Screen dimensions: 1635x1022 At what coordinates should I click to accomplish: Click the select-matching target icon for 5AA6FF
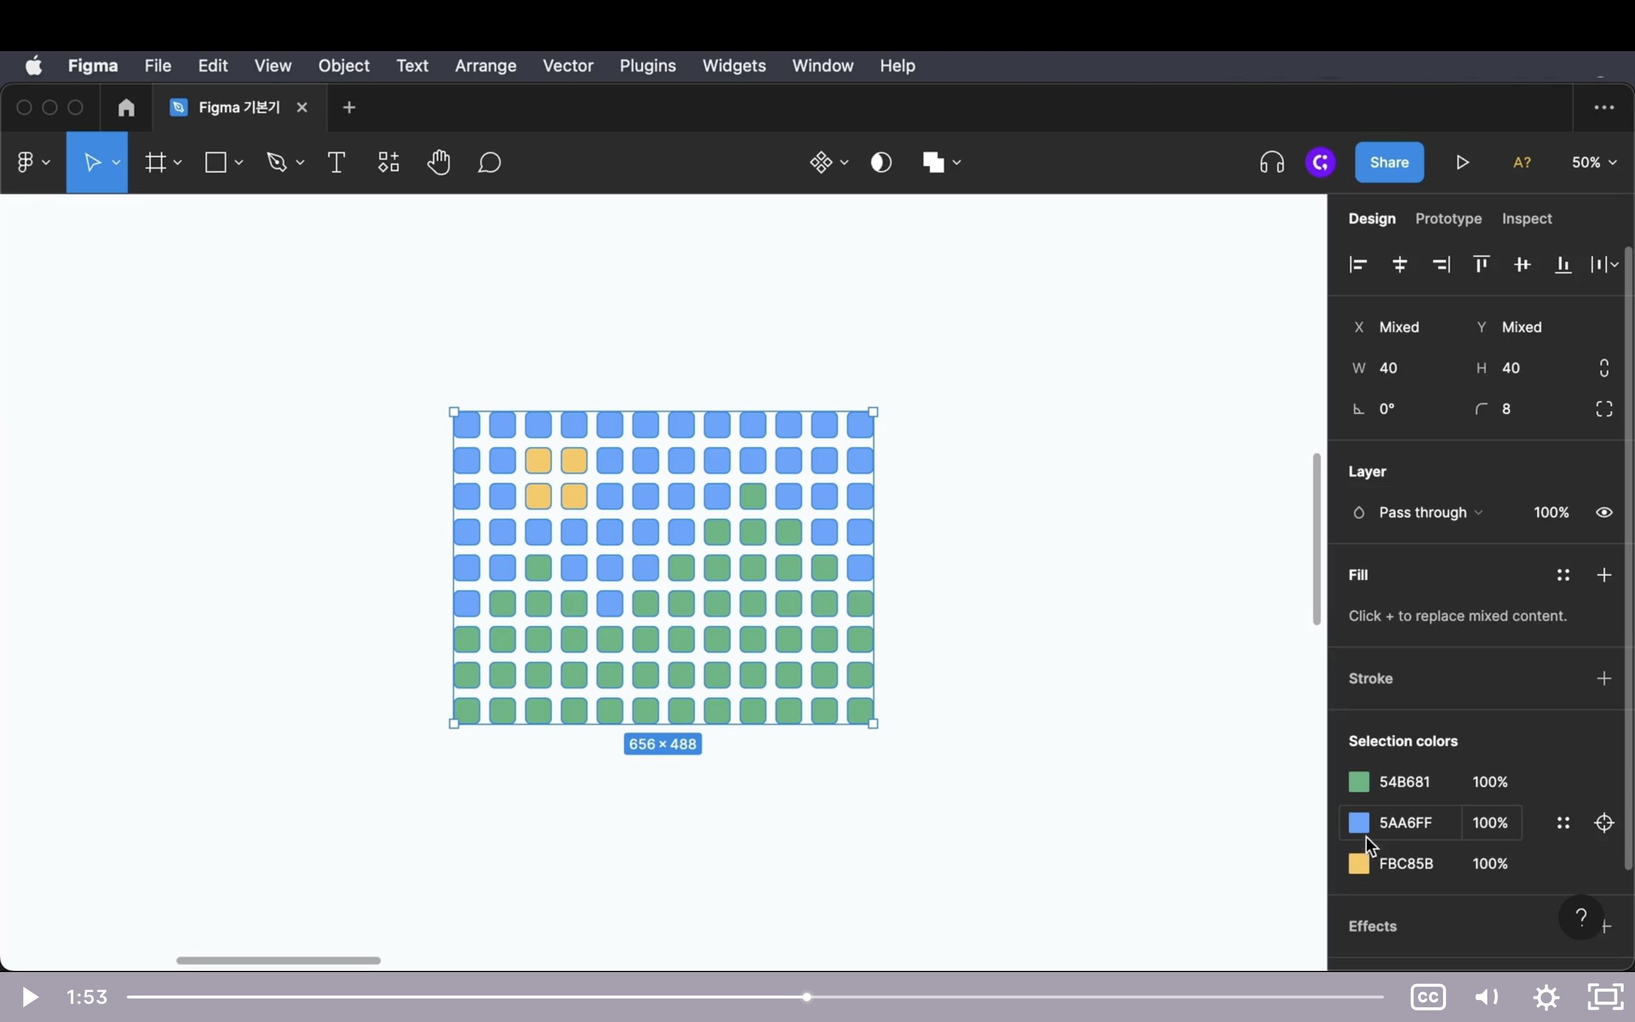1604,823
